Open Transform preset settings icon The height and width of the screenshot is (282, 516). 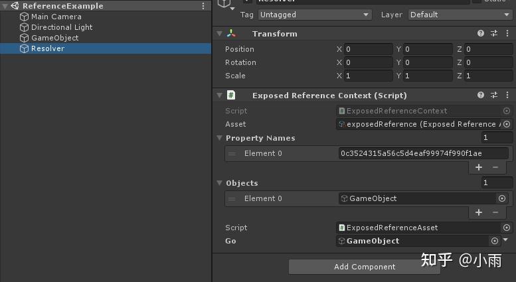tap(494, 34)
